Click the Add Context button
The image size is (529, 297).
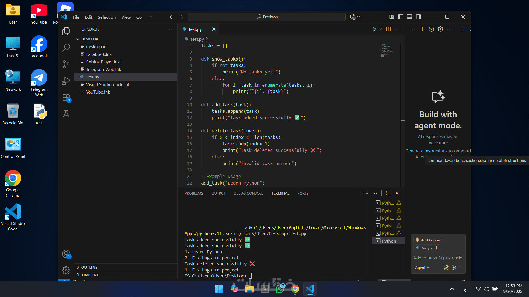(x=430, y=240)
